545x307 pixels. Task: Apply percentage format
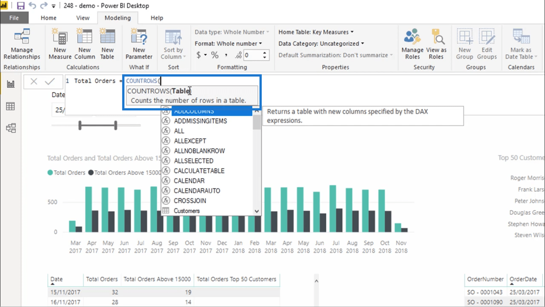pos(215,55)
